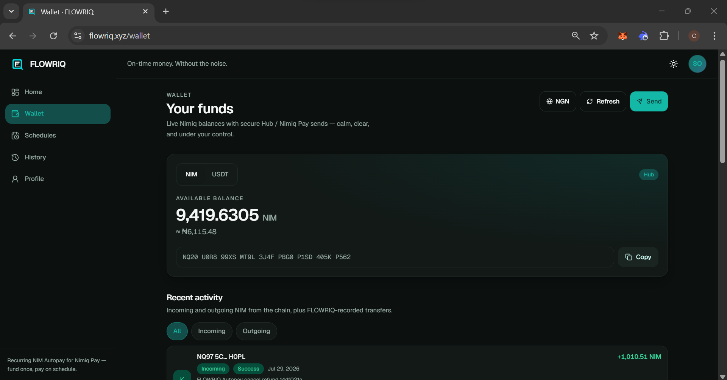This screenshot has width=727, height=380.
Task: Click the Schedules calendar-clock icon
Action: click(15, 136)
